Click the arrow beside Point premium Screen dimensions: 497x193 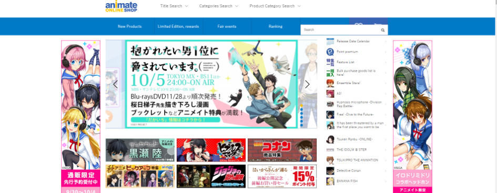pyautogui.click(x=386, y=52)
